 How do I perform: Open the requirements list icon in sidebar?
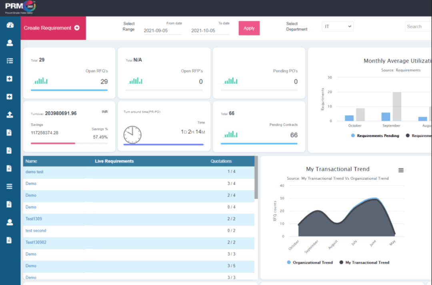(x=10, y=61)
